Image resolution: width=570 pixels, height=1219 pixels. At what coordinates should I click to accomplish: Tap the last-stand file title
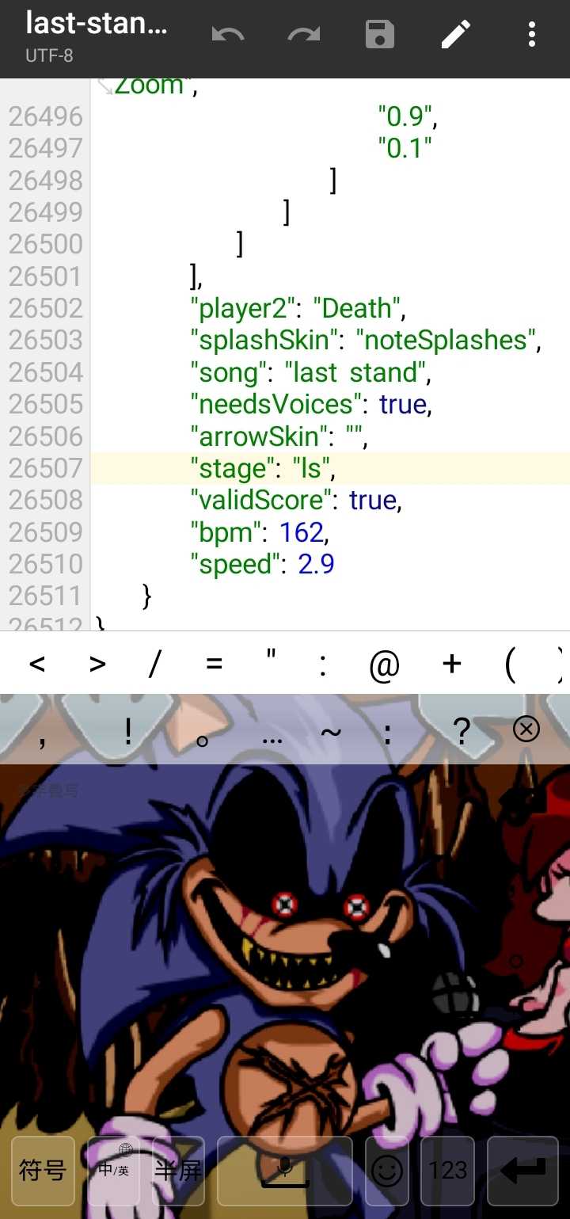[x=97, y=24]
